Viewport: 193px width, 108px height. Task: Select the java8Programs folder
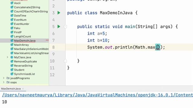tap(20, 78)
